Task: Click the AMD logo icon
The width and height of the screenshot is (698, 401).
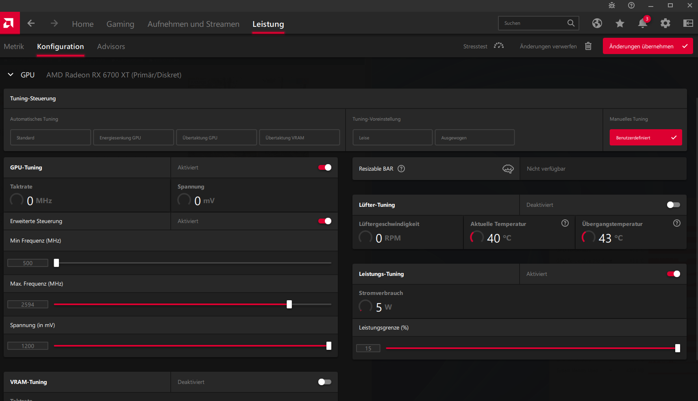Action: pos(10,23)
